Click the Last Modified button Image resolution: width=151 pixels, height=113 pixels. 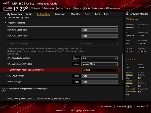(x=106, y=106)
